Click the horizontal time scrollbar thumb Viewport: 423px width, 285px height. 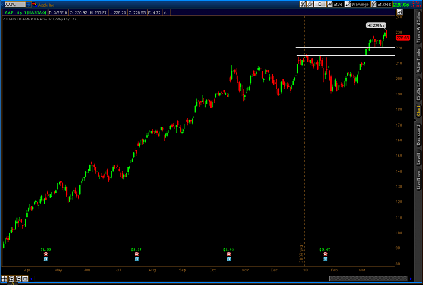[x=368, y=278]
